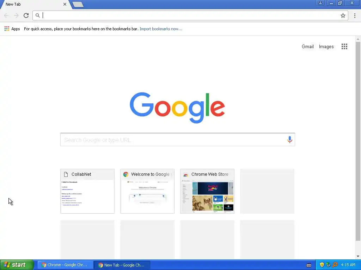Click the Import bookmarks now link
Viewport: 361px width, 270px height.
(x=161, y=29)
